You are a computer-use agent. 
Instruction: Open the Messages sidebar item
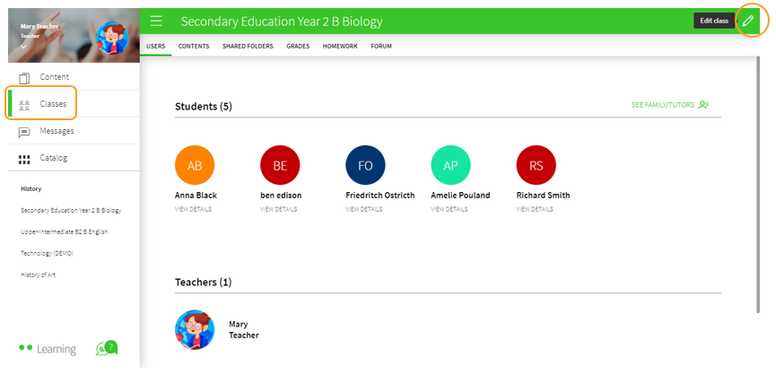tap(57, 131)
